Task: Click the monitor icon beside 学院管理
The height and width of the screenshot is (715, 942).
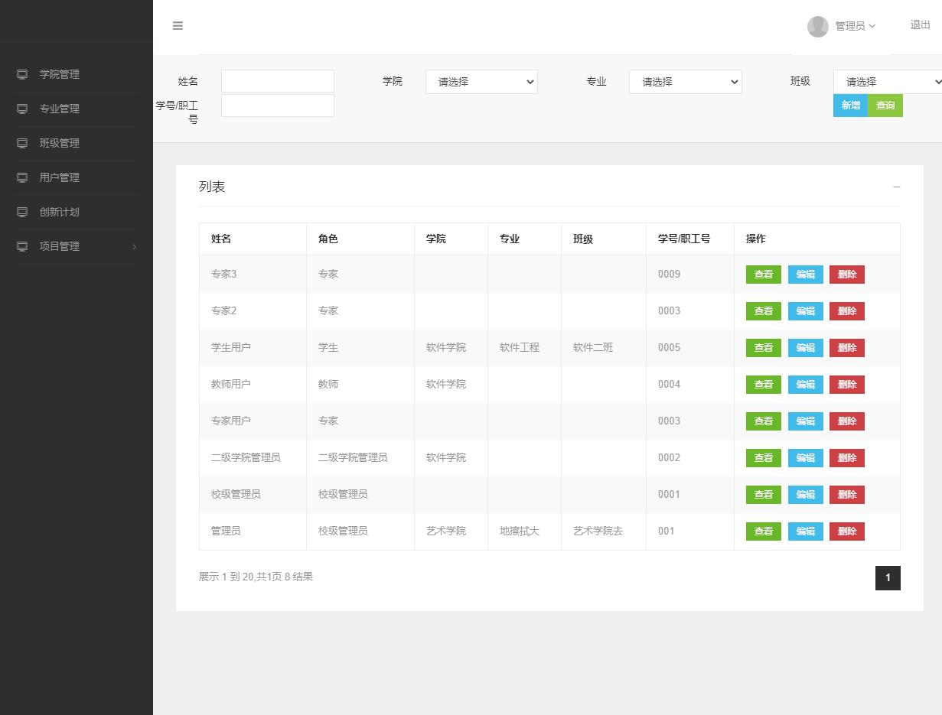Action: [x=21, y=73]
